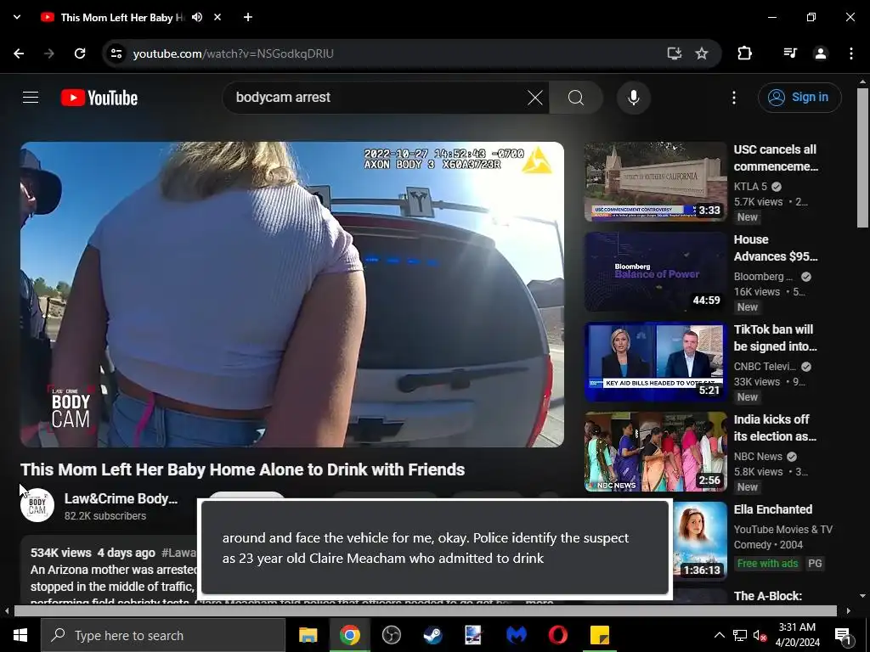Reload the current page
Image resolution: width=870 pixels, height=652 pixels.
click(x=80, y=53)
